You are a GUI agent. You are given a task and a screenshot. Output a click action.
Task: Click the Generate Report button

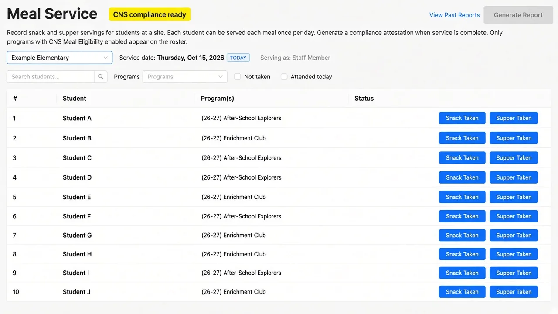point(518,15)
